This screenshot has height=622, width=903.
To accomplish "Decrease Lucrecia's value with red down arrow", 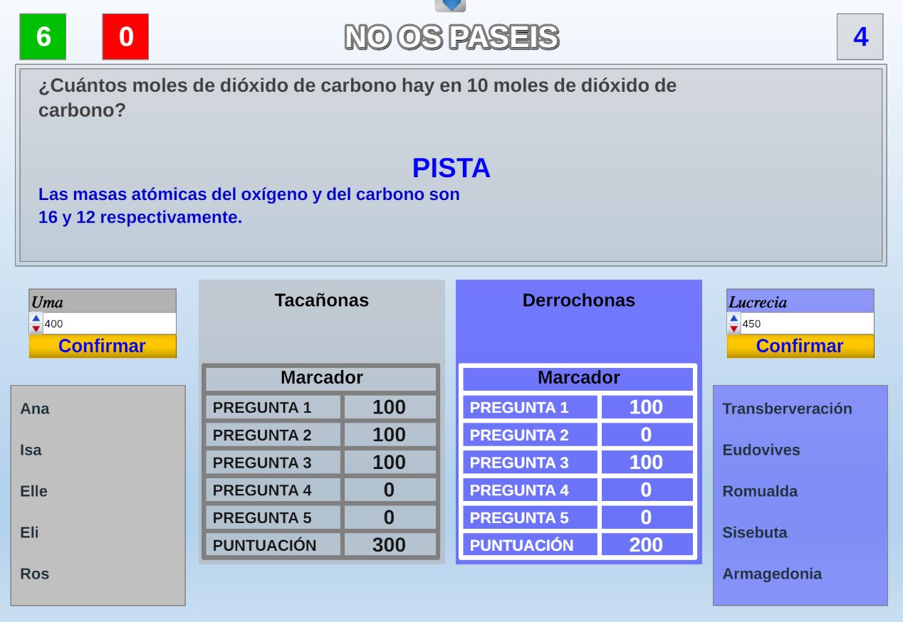I will click(734, 329).
